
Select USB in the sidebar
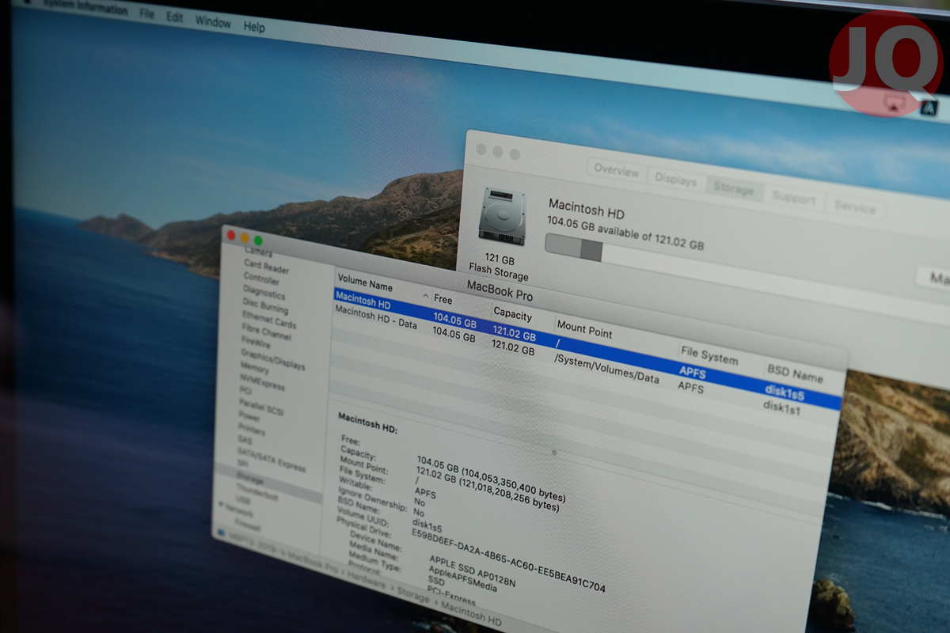coord(243,502)
